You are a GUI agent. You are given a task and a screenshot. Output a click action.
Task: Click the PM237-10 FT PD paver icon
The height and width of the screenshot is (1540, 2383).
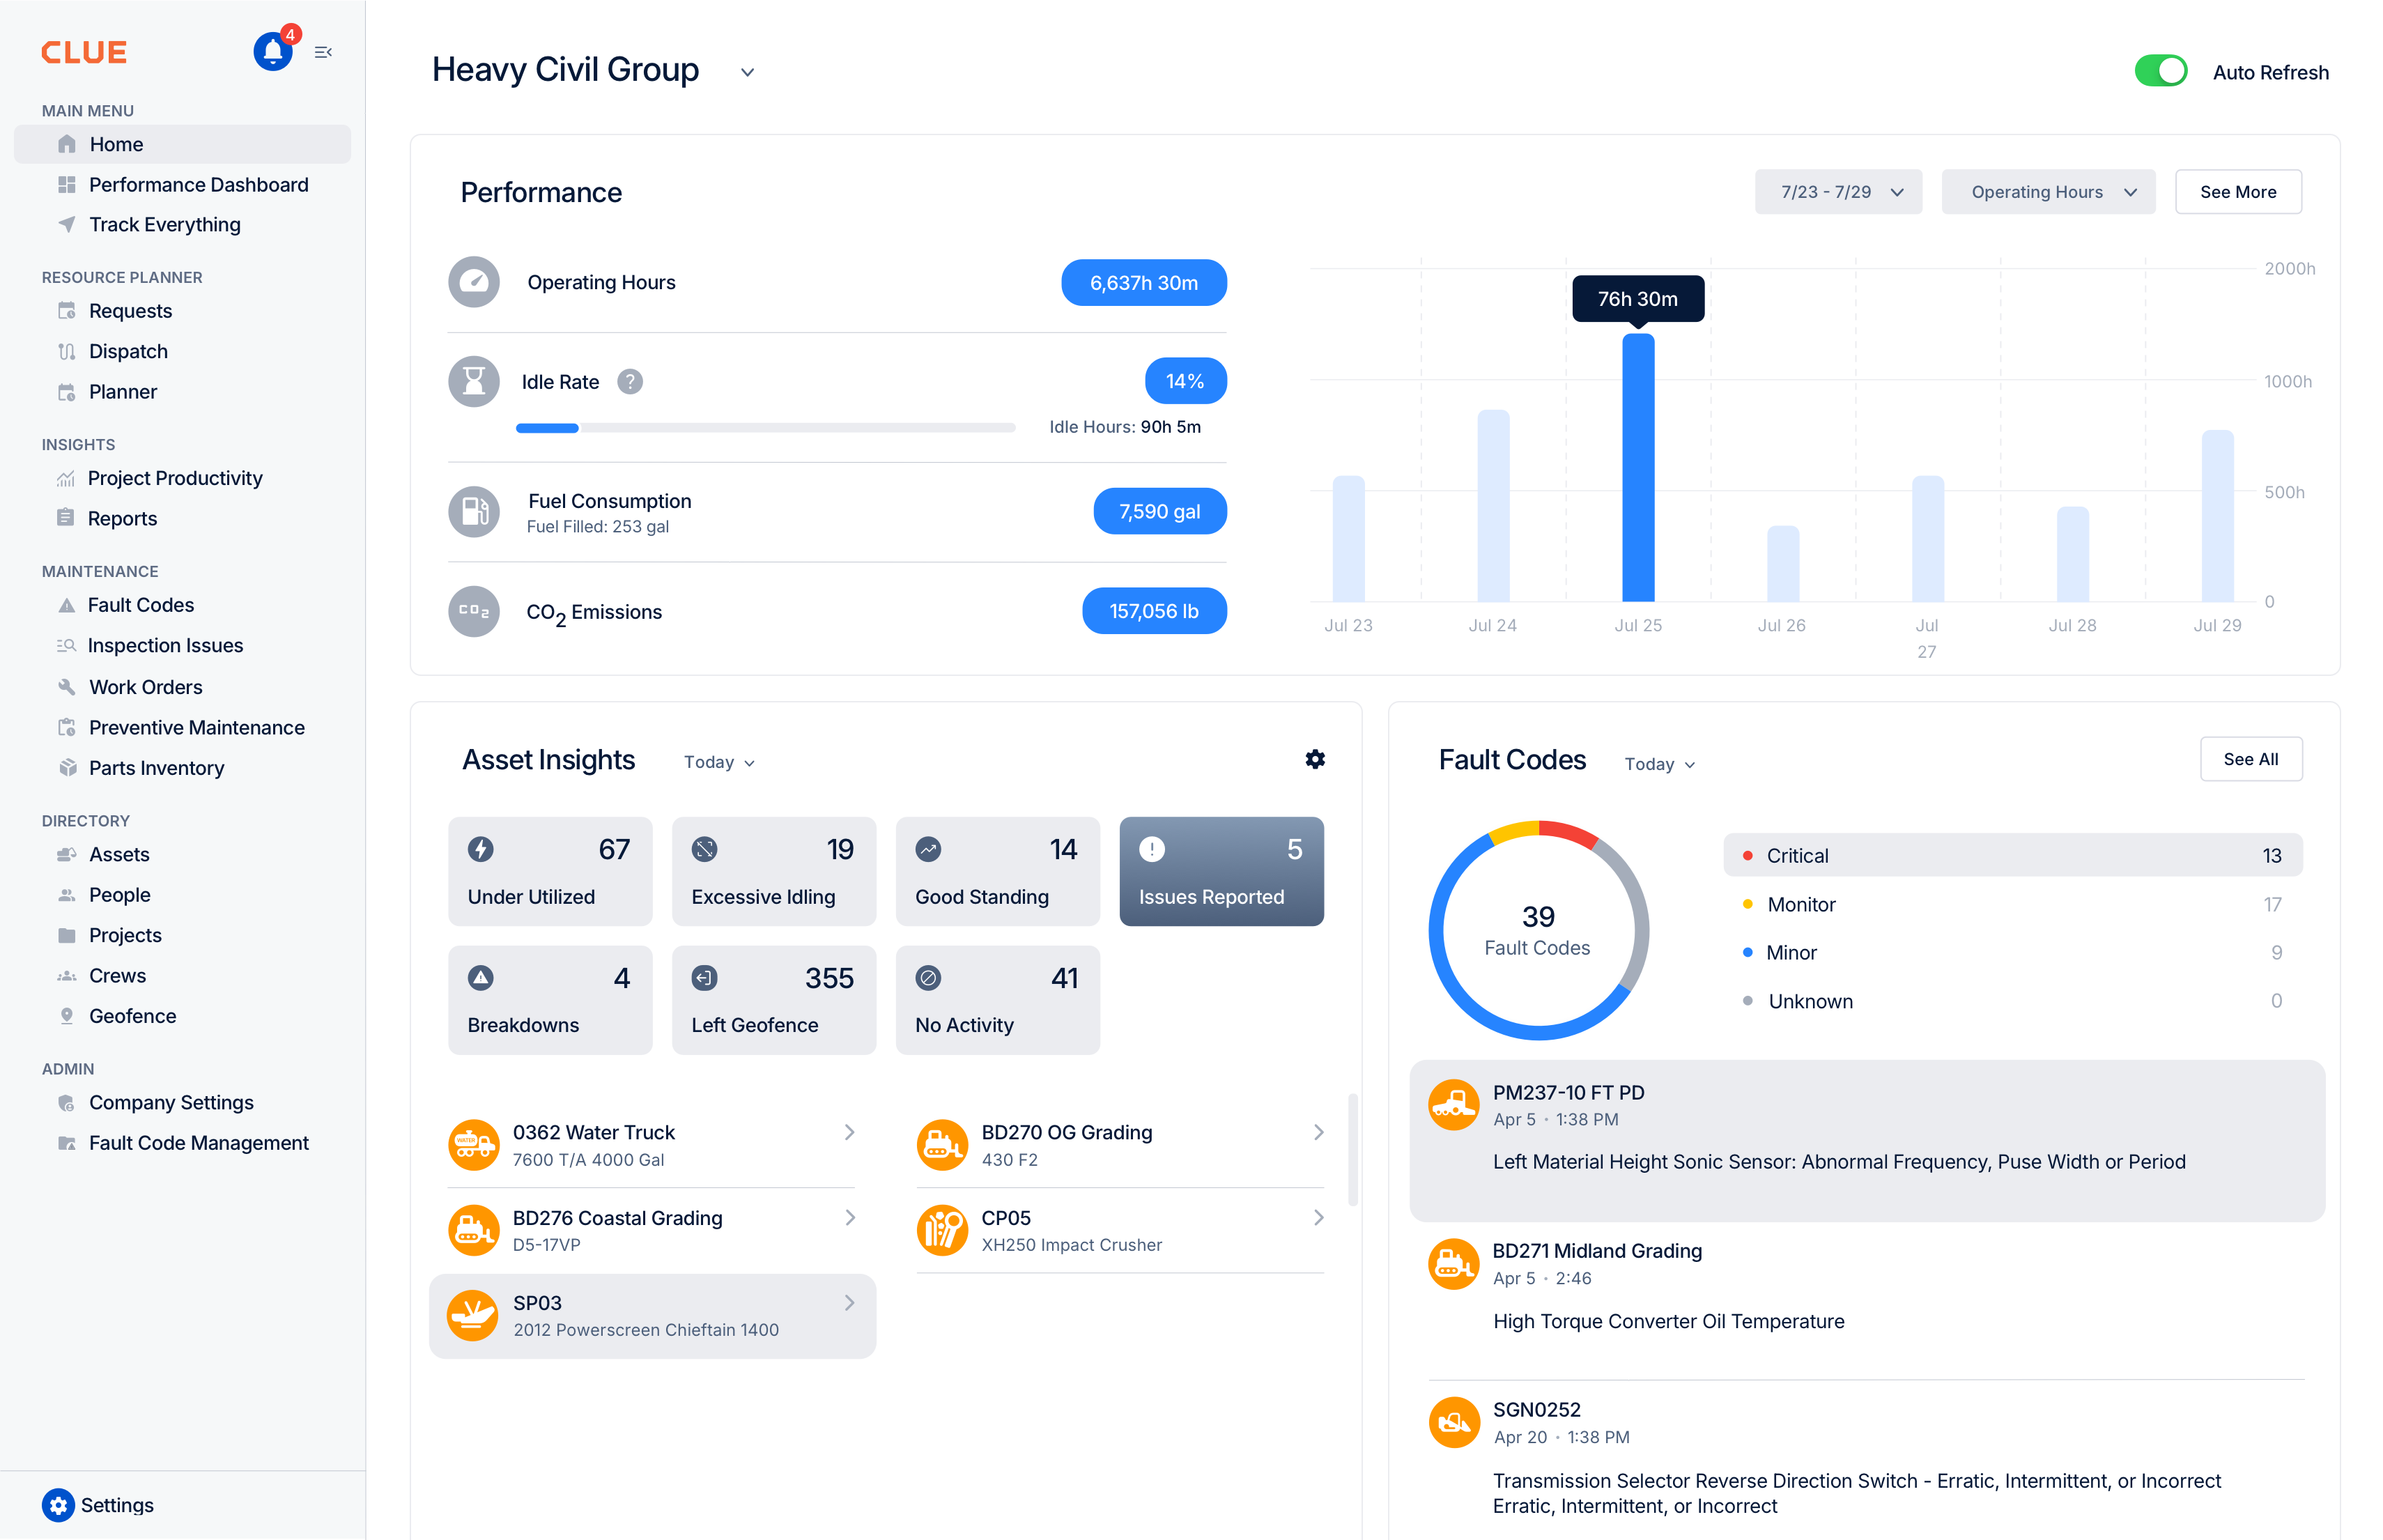click(x=1453, y=1105)
